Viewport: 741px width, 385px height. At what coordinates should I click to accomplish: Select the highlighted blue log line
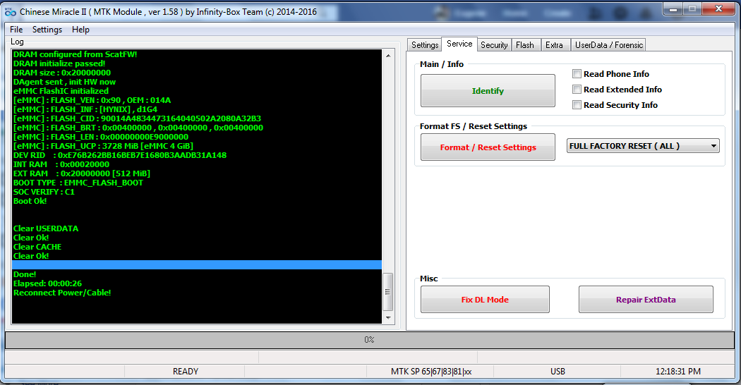(x=197, y=265)
